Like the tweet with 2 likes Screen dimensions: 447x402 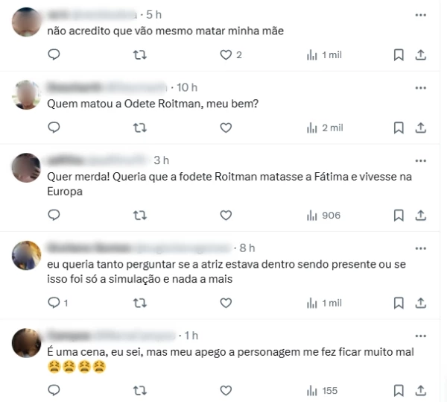pos(231,54)
